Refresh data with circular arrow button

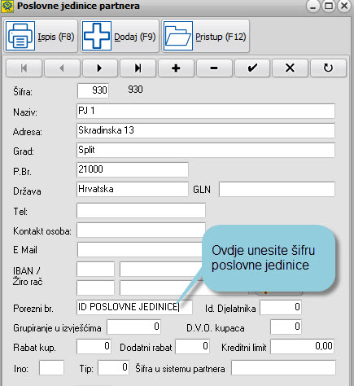tap(328, 68)
